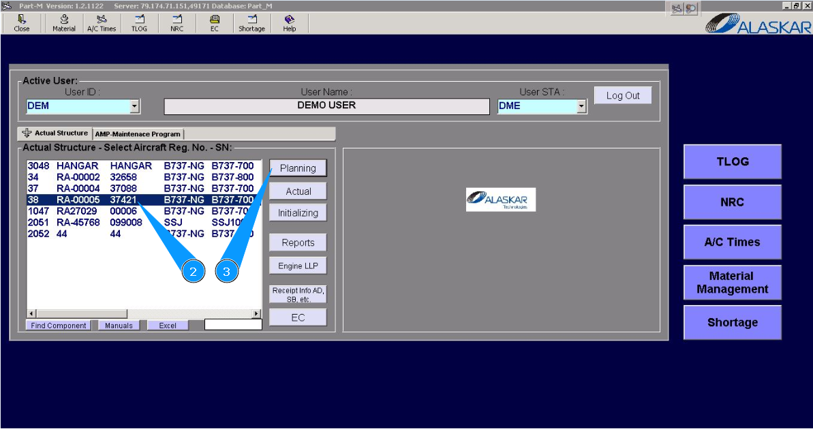Expand the User STA dropdown
Image resolution: width=813 pixels, height=429 pixels.
tap(582, 106)
